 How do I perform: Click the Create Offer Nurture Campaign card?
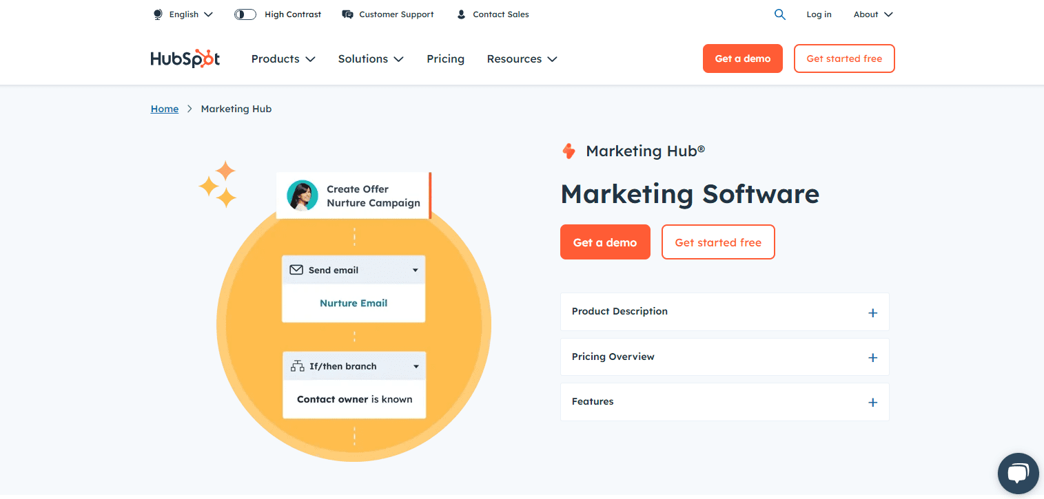click(x=354, y=195)
